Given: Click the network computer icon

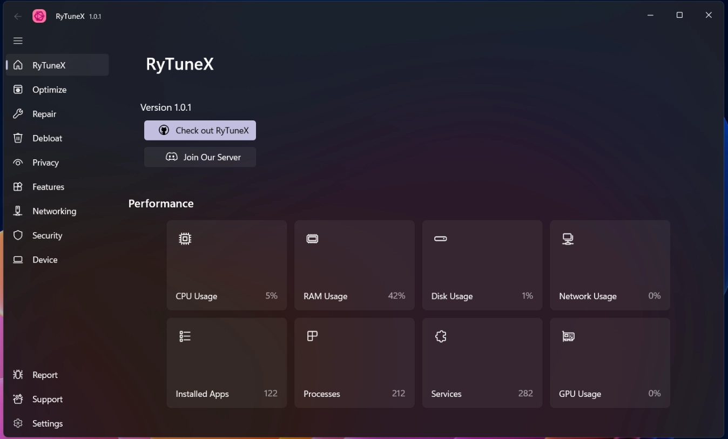Looking at the screenshot, I should [568, 239].
